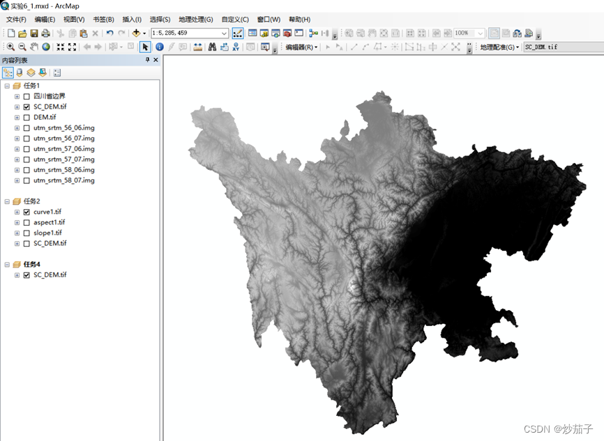This screenshot has width=604, height=441.
Task: Collapse the 任务1 data frame group
Action: coord(7,86)
